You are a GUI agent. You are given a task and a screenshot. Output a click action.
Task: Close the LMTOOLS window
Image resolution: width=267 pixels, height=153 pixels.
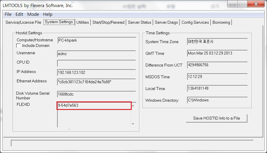click(256, 4)
